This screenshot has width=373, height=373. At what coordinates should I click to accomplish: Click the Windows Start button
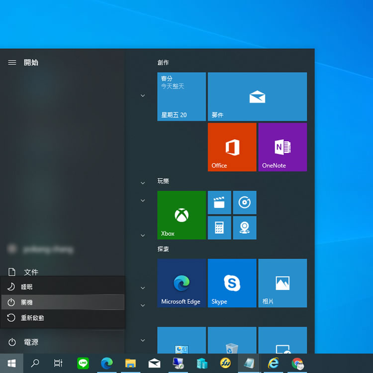coord(11,363)
